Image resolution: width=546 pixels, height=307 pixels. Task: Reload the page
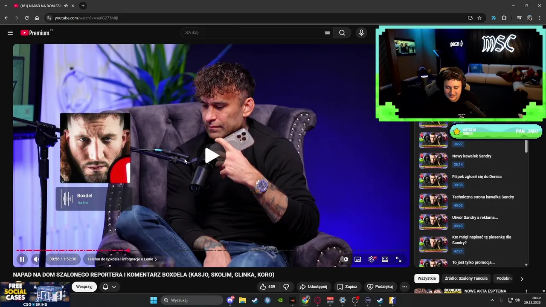pyautogui.click(x=26, y=18)
